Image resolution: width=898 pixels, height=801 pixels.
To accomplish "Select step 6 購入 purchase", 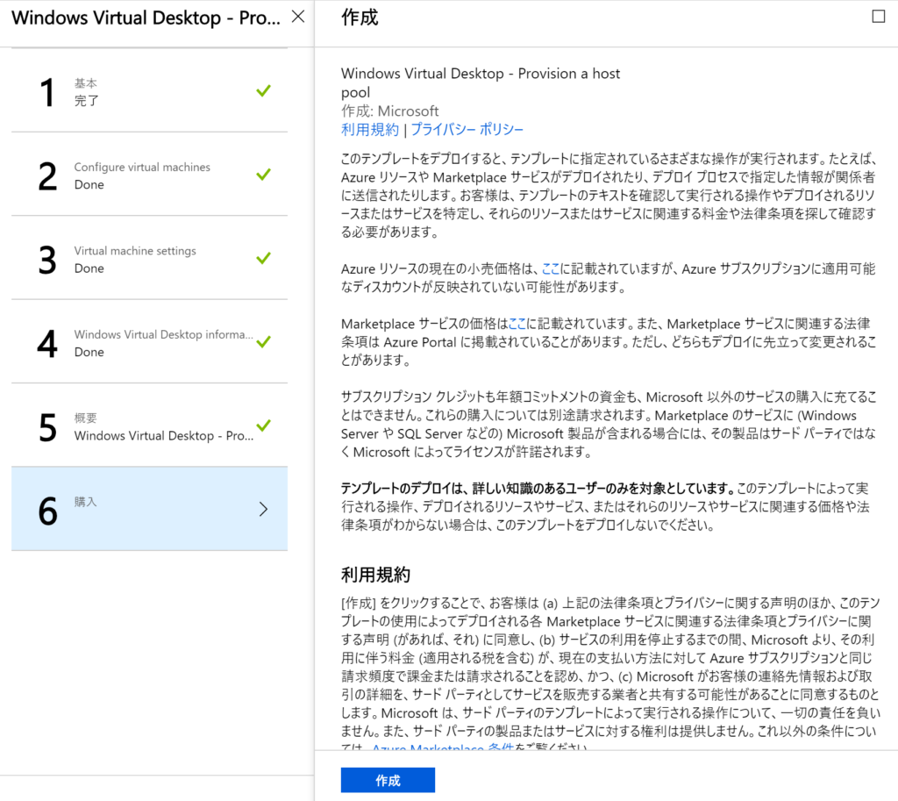I will (x=149, y=509).
